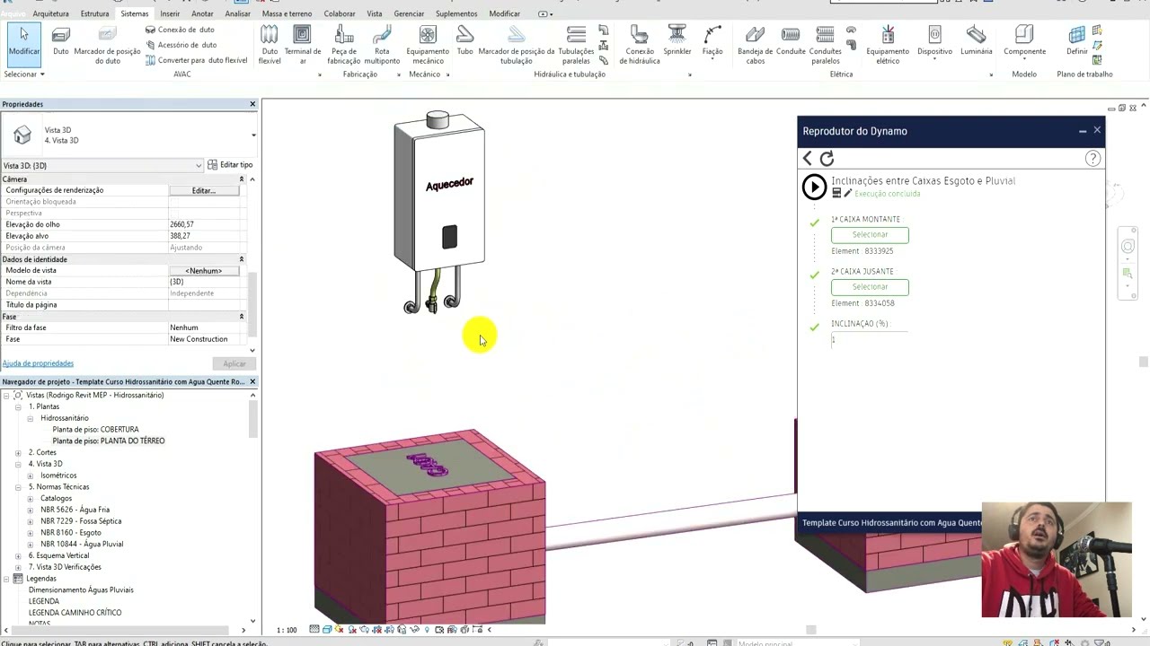Select Equipamento mecânico tool
The height and width of the screenshot is (646, 1150).
[428, 44]
